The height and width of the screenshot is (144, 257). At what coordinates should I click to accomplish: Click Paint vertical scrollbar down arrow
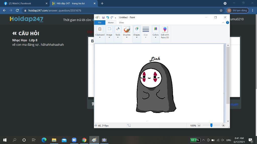coord(228,121)
